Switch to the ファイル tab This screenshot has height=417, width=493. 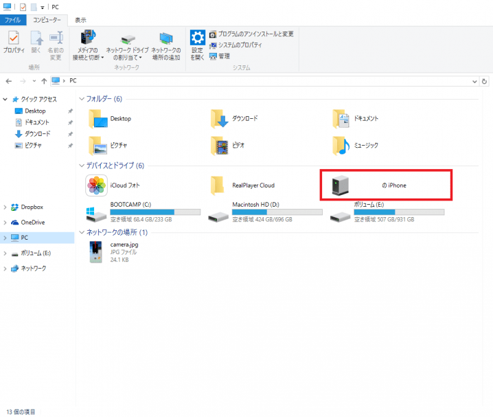coord(13,20)
